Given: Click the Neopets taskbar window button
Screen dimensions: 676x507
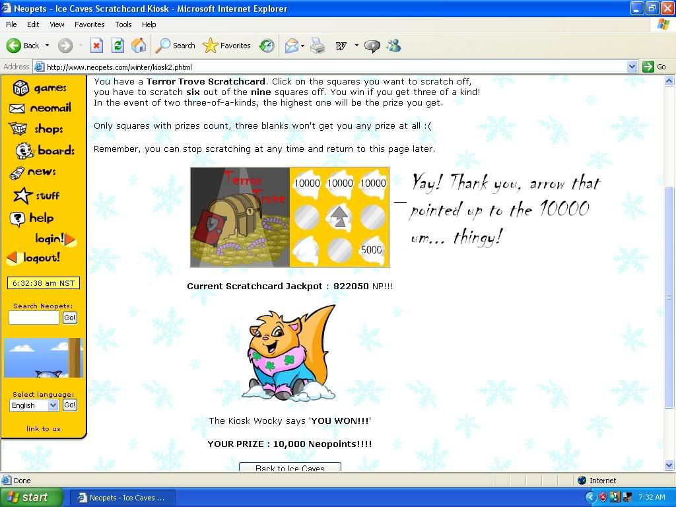Looking at the screenshot, I should pos(122,498).
